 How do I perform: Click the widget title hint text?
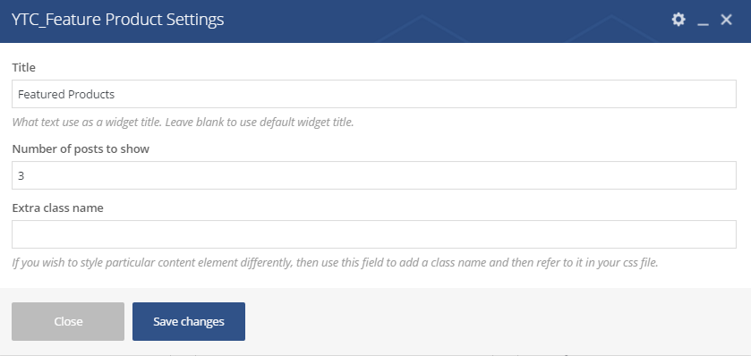tap(183, 122)
